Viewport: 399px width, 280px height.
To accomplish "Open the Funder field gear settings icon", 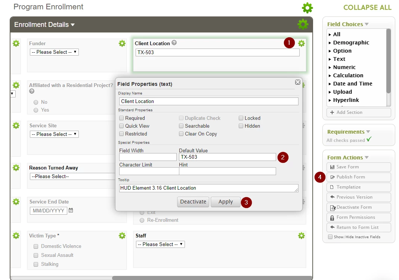I will pyautogui.click(x=122, y=43).
